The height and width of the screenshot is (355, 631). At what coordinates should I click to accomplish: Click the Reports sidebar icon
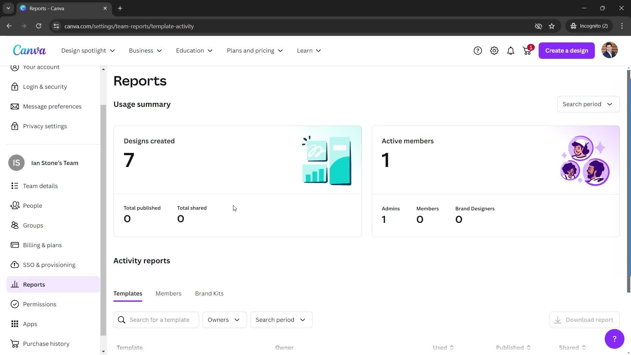pos(14,284)
